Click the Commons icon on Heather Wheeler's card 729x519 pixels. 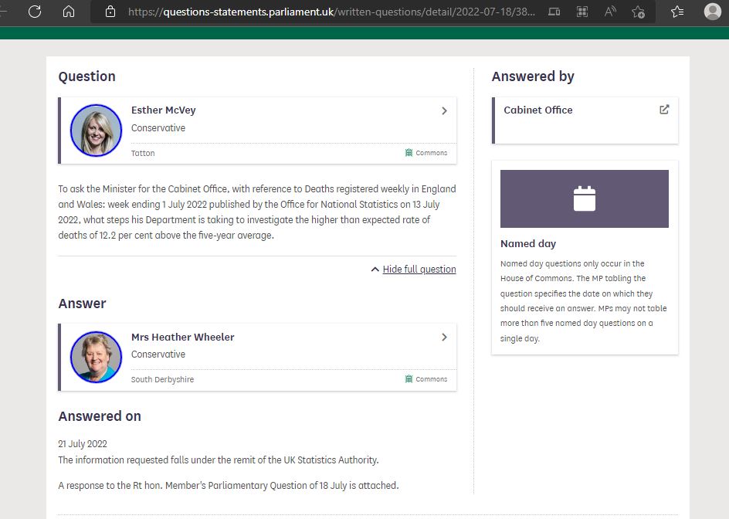click(409, 379)
